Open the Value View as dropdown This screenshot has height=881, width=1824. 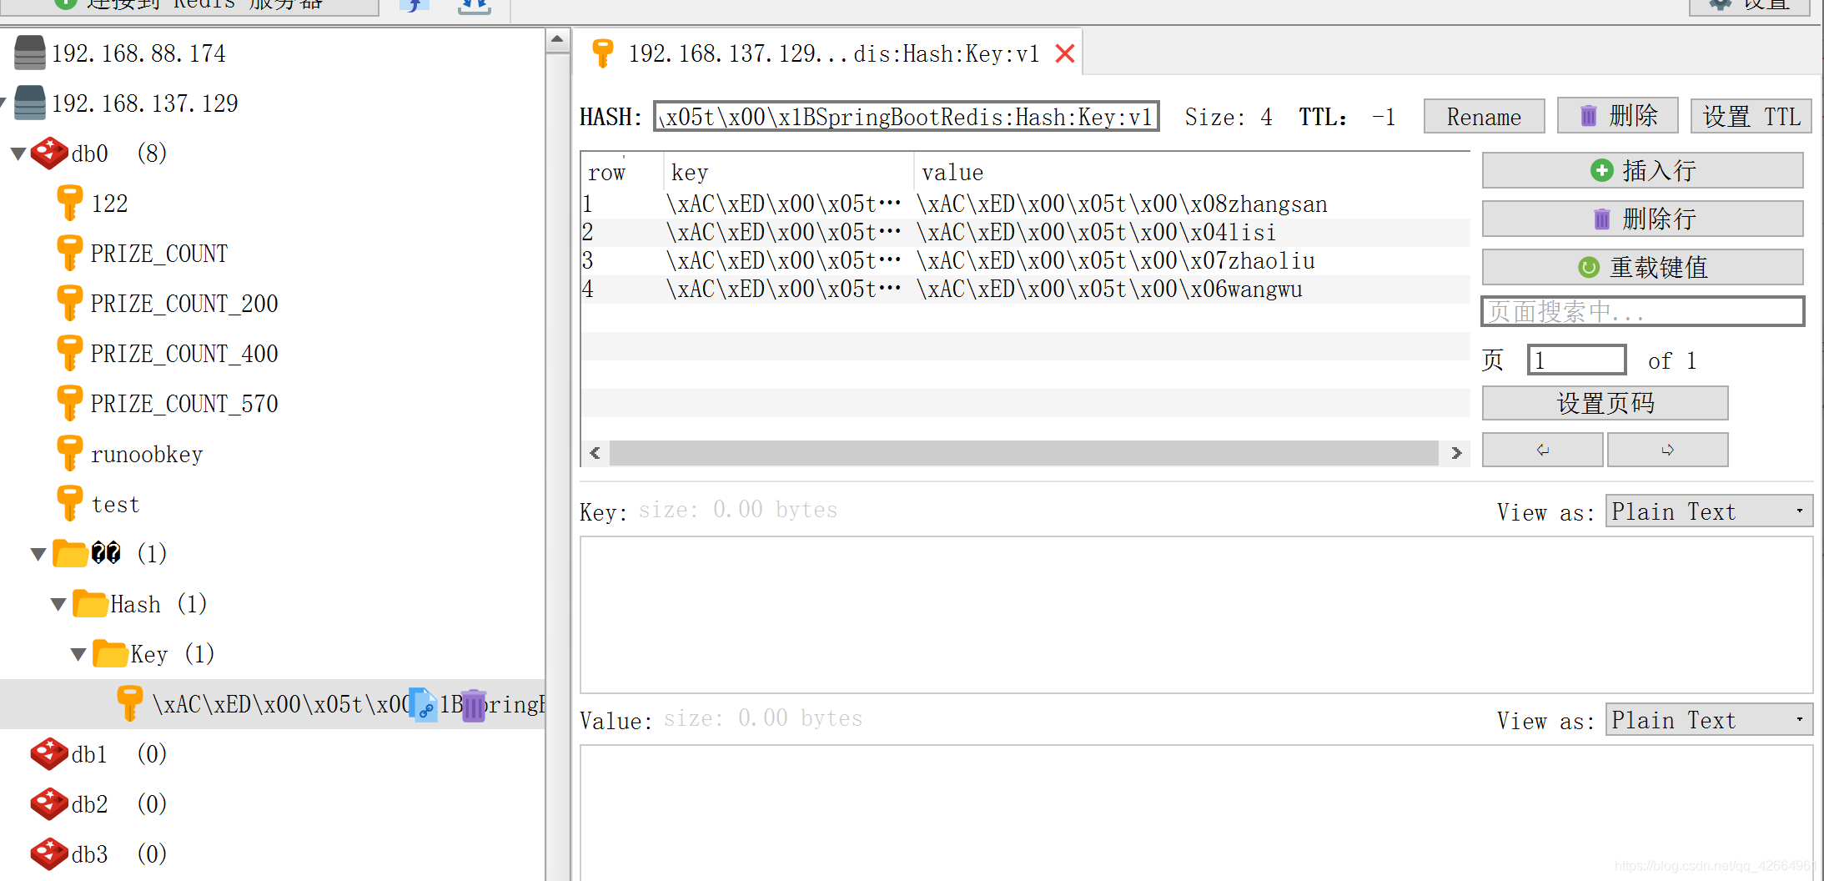click(x=1709, y=720)
